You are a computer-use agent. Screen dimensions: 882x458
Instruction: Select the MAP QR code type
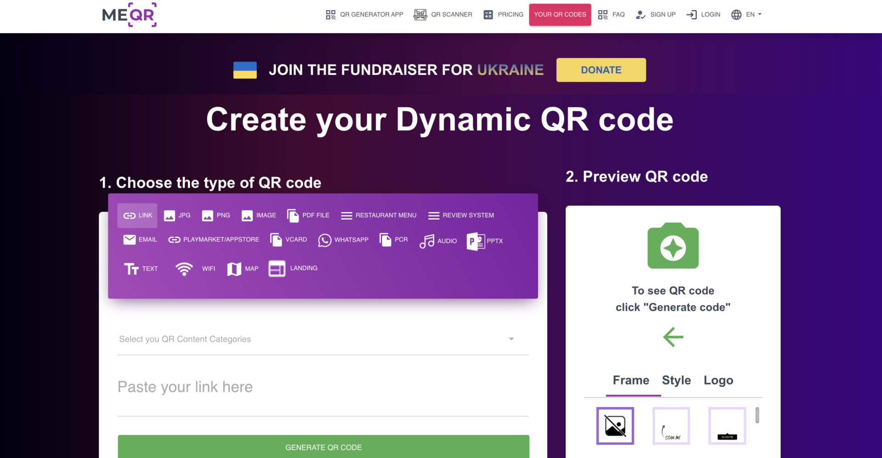(x=243, y=269)
